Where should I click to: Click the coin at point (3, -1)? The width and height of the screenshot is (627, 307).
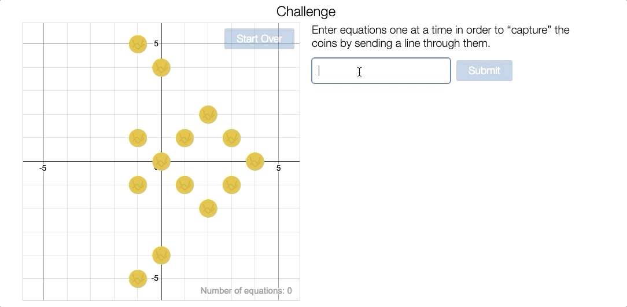click(231, 185)
